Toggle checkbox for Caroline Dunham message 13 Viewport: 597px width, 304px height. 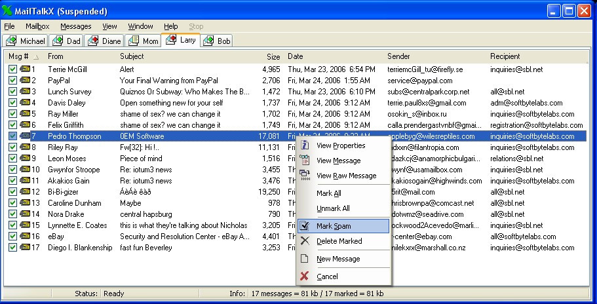pos(12,203)
